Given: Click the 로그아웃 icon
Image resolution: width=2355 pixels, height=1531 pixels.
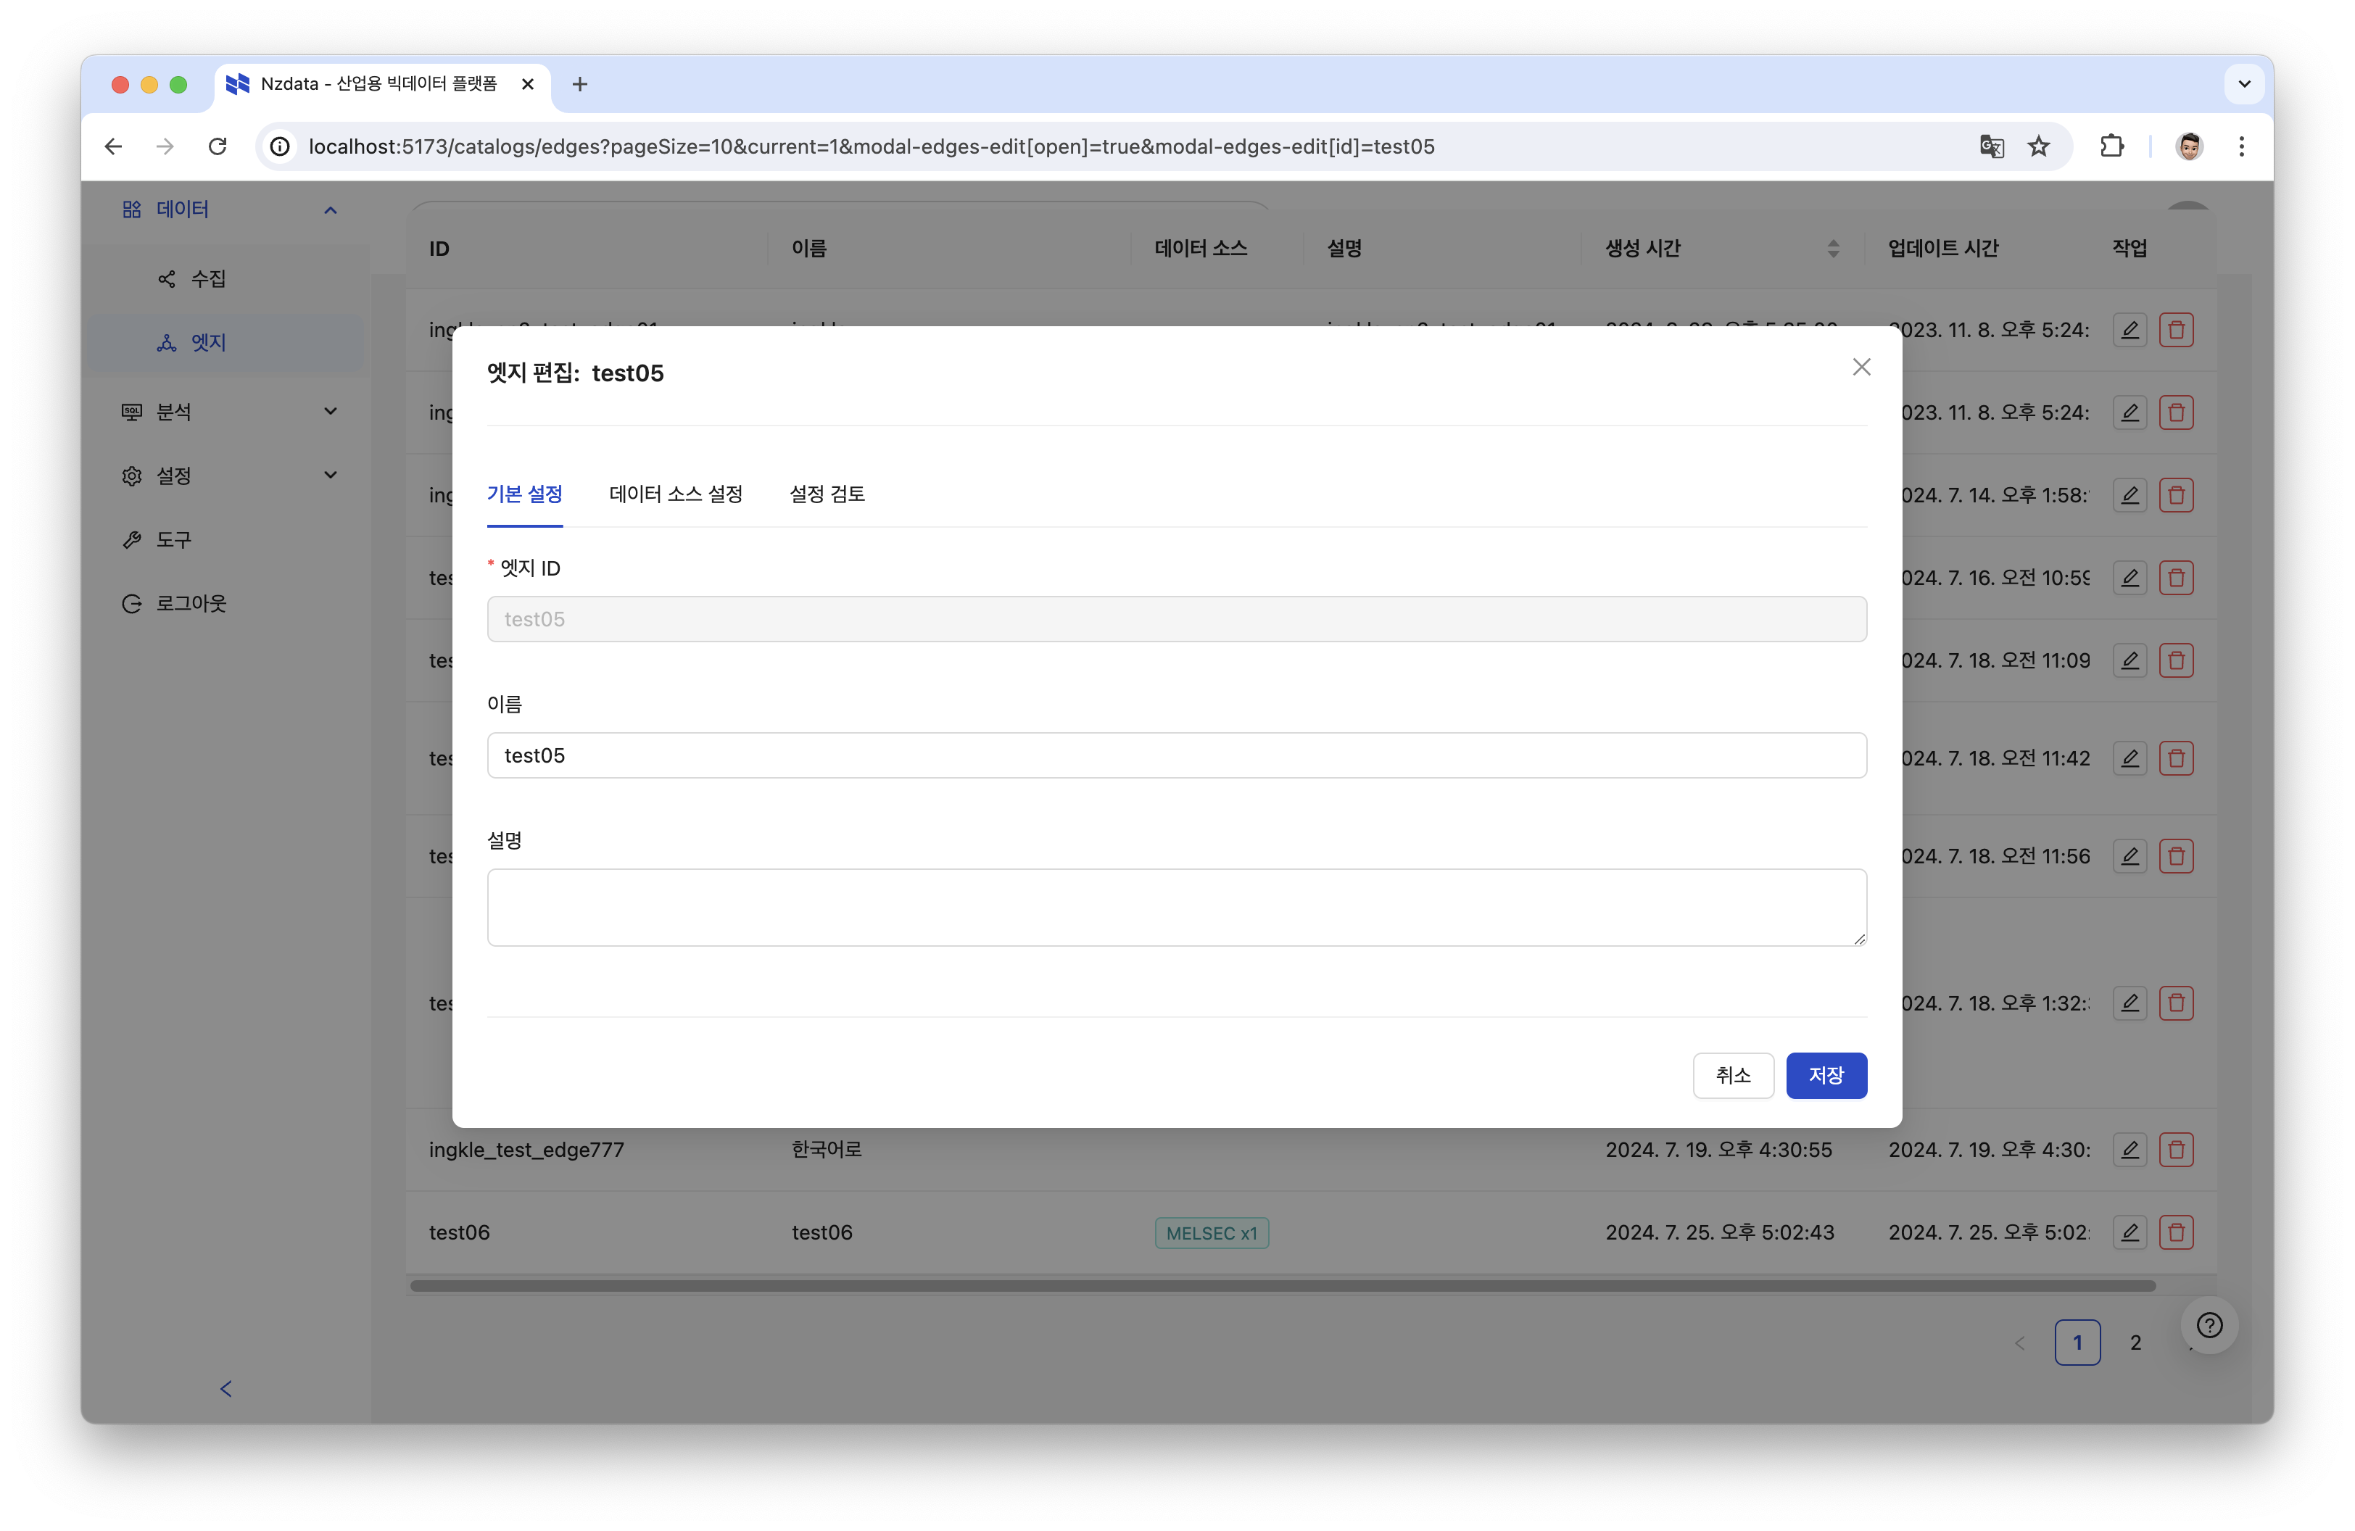Looking at the screenshot, I should point(132,603).
